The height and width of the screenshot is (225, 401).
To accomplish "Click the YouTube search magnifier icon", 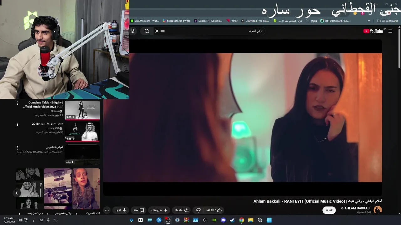I will [147, 31].
